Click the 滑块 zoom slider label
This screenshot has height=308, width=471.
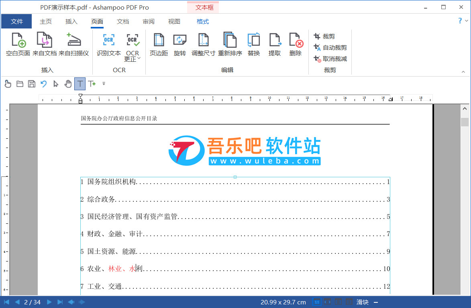[x=363, y=302]
